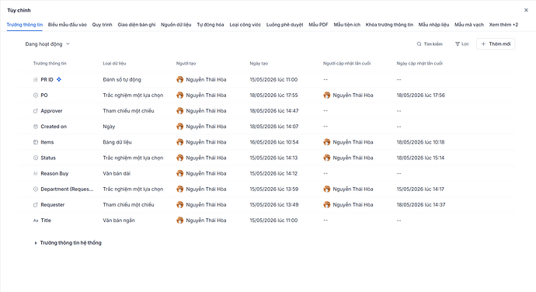Click the reference icon next to Requester
The height and width of the screenshot is (292, 536).
(x=35, y=205)
